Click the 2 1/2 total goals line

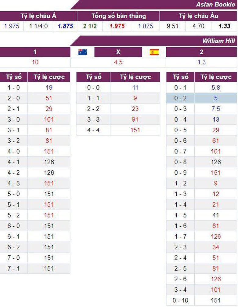[x=90, y=26]
